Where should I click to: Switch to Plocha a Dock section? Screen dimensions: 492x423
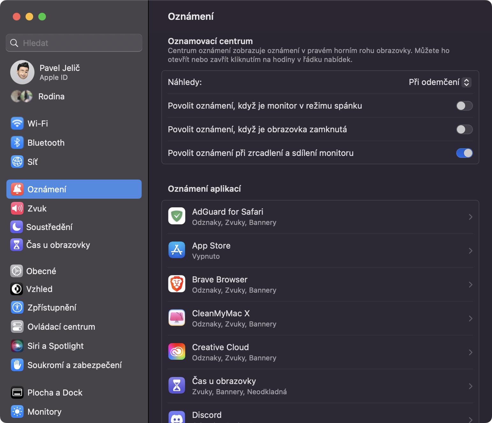[55, 392]
